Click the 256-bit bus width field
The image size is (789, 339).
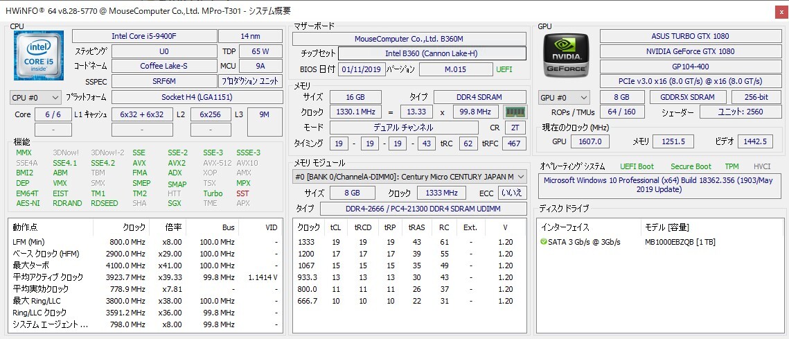click(756, 97)
